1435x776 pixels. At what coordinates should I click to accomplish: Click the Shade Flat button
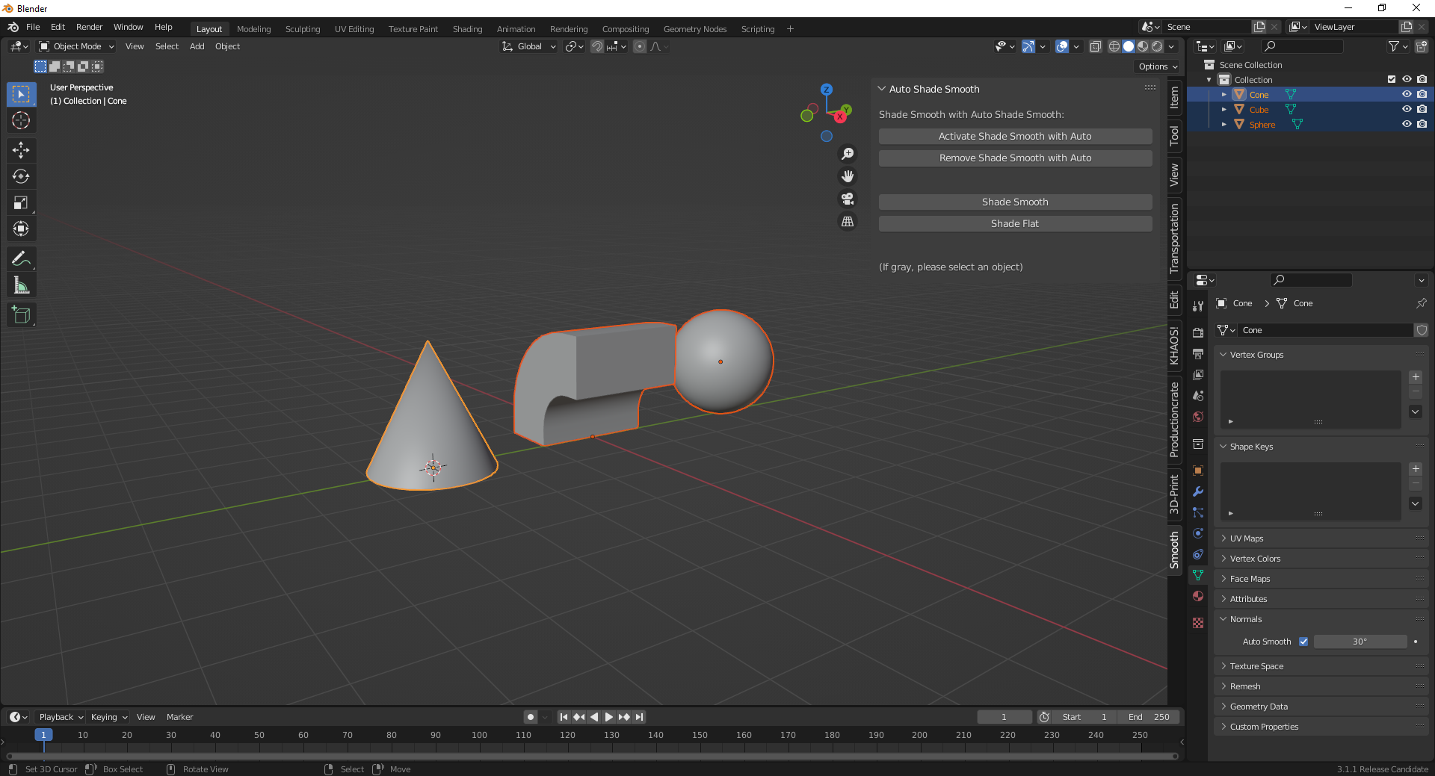(1014, 223)
